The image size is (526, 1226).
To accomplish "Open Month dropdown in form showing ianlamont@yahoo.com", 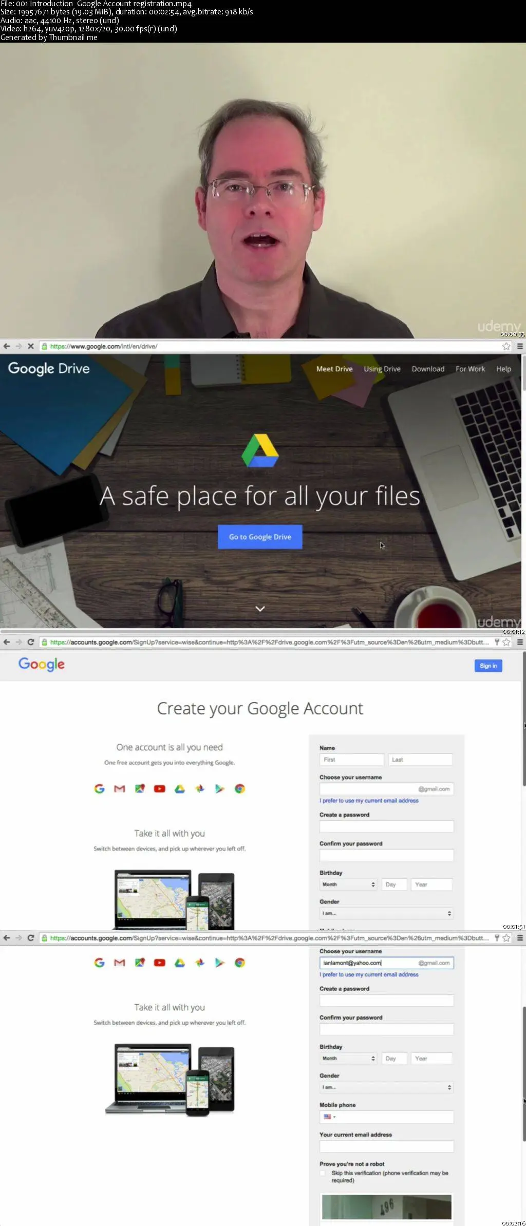I will coord(348,1059).
